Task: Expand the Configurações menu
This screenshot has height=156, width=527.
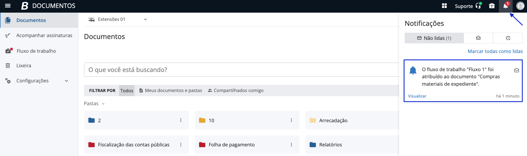Action: coord(66,81)
